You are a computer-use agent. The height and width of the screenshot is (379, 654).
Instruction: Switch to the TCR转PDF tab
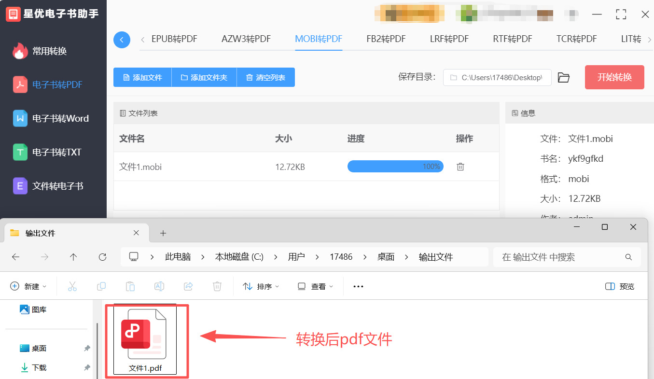coord(576,39)
